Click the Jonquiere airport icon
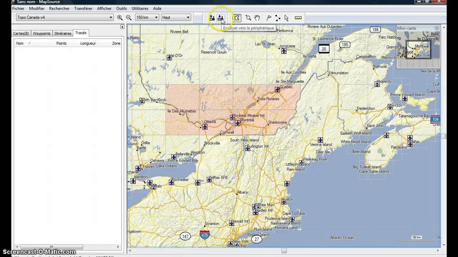 coord(284,51)
